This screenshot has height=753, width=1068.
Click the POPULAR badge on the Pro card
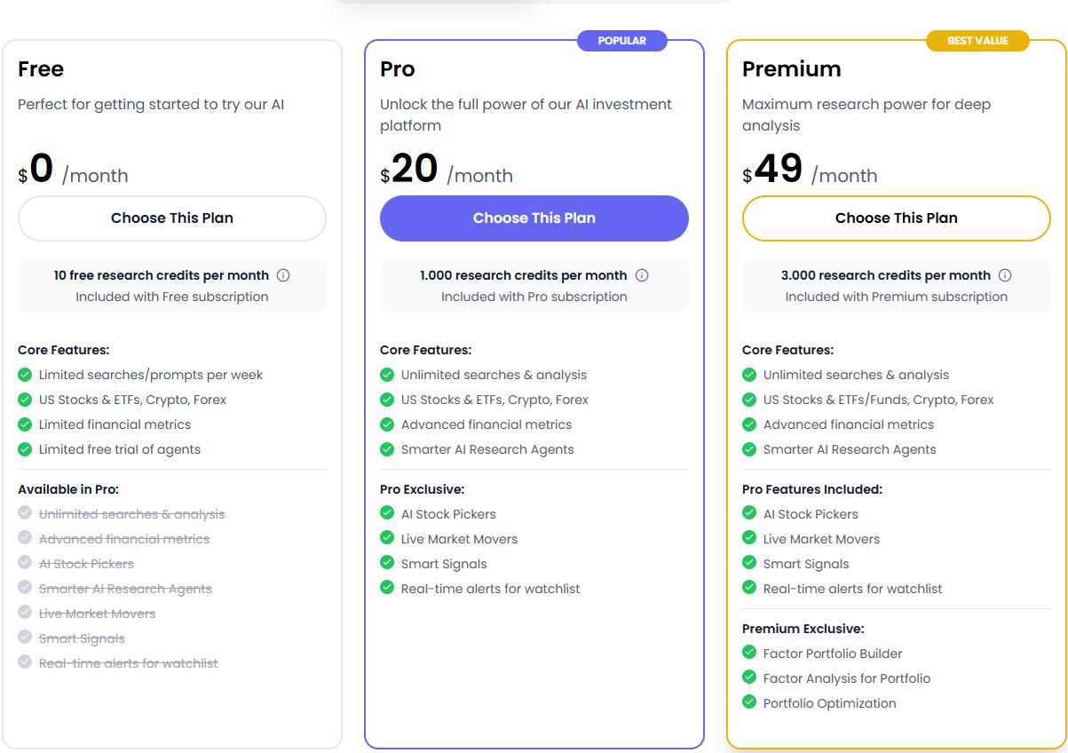point(622,40)
